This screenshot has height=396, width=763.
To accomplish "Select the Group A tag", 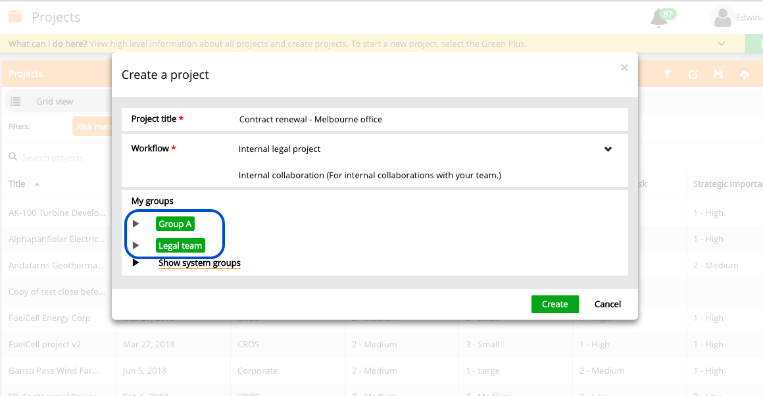I will pyautogui.click(x=175, y=224).
